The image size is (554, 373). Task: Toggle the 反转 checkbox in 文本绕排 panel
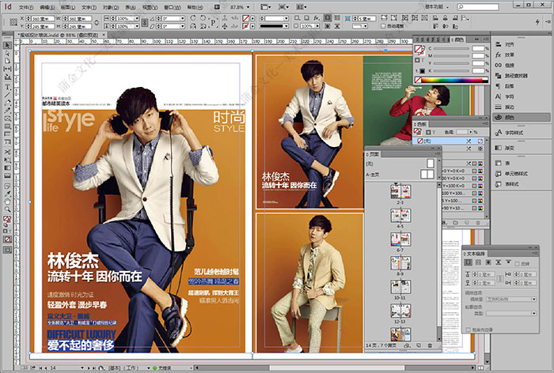coord(518,263)
